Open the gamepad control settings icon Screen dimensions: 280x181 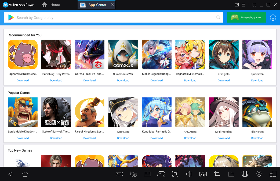pos(161,174)
